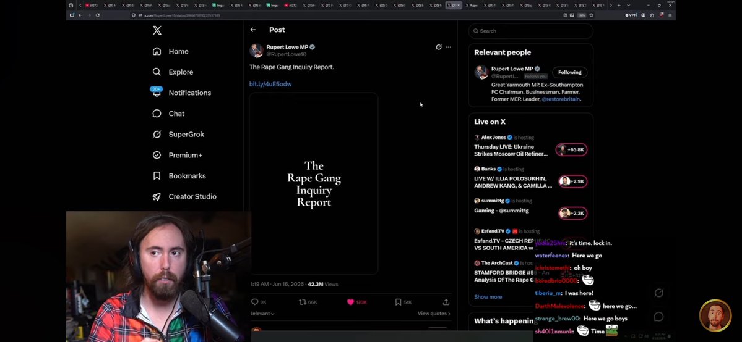
Task: Click the Home house icon
Action: tap(157, 51)
